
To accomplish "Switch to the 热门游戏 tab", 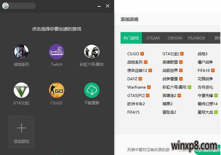I will pyautogui.click(x=131, y=38).
